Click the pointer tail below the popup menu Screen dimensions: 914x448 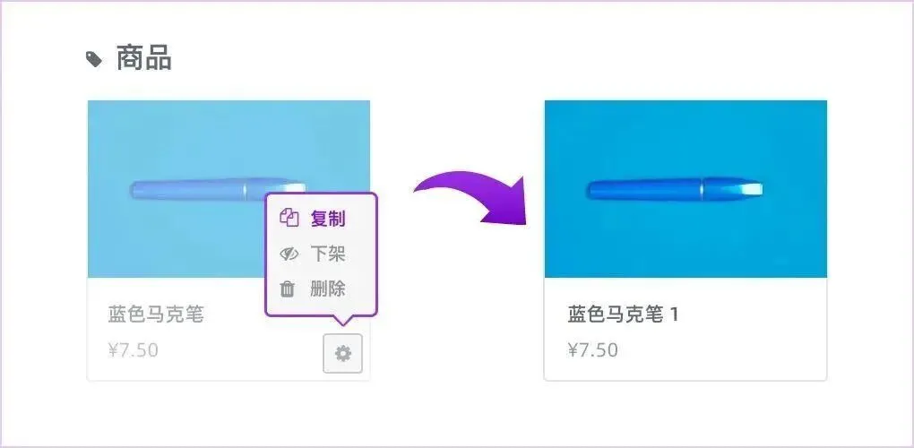pos(343,320)
